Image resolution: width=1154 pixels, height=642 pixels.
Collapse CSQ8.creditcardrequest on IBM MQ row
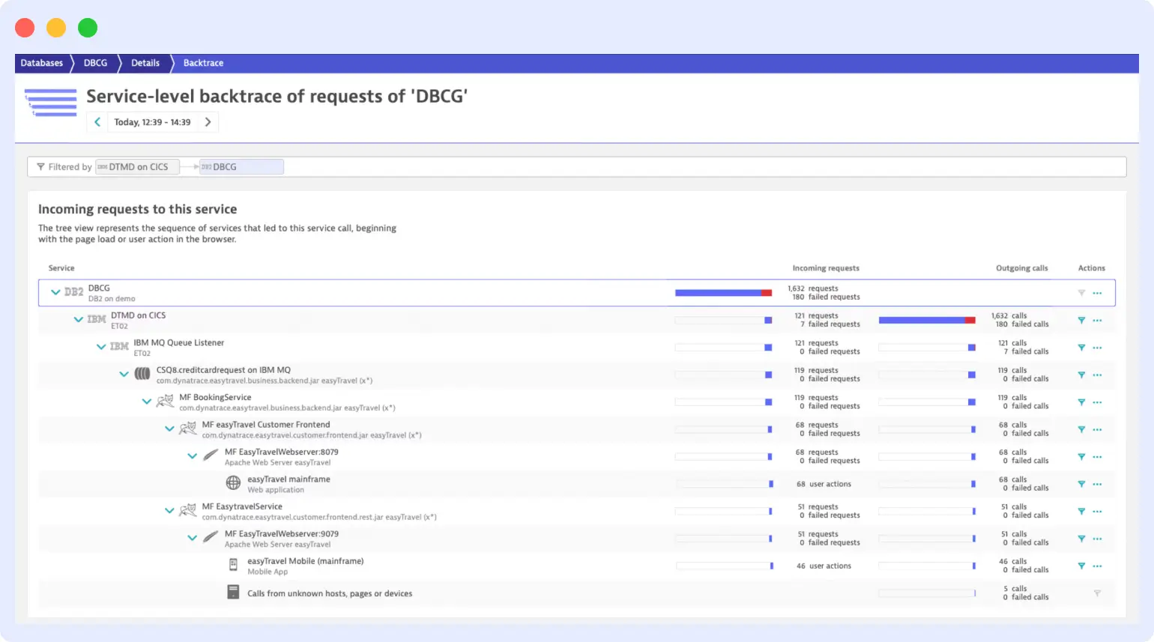(x=124, y=375)
